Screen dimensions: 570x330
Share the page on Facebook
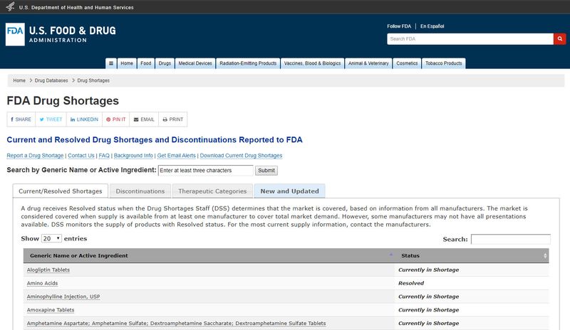21,119
